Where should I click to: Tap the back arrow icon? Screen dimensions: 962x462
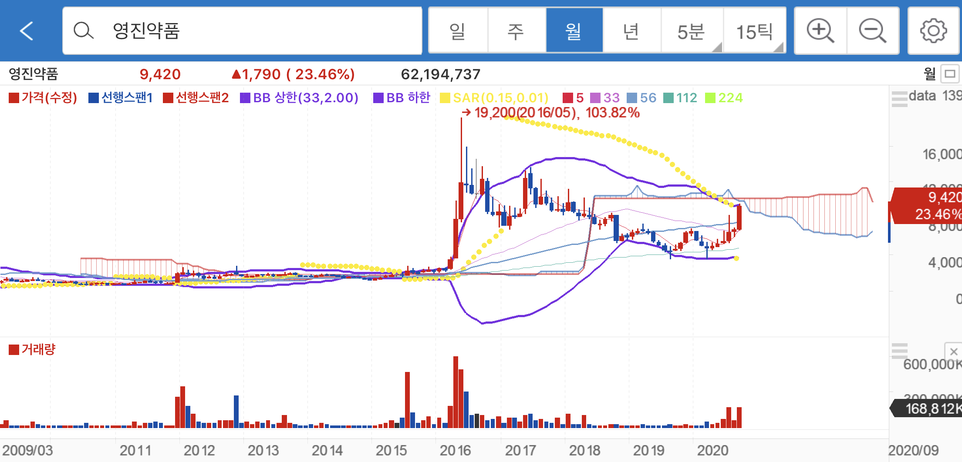tap(27, 31)
